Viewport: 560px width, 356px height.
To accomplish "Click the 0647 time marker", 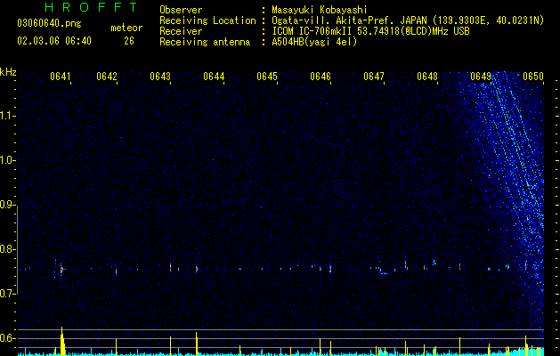I will click(374, 77).
